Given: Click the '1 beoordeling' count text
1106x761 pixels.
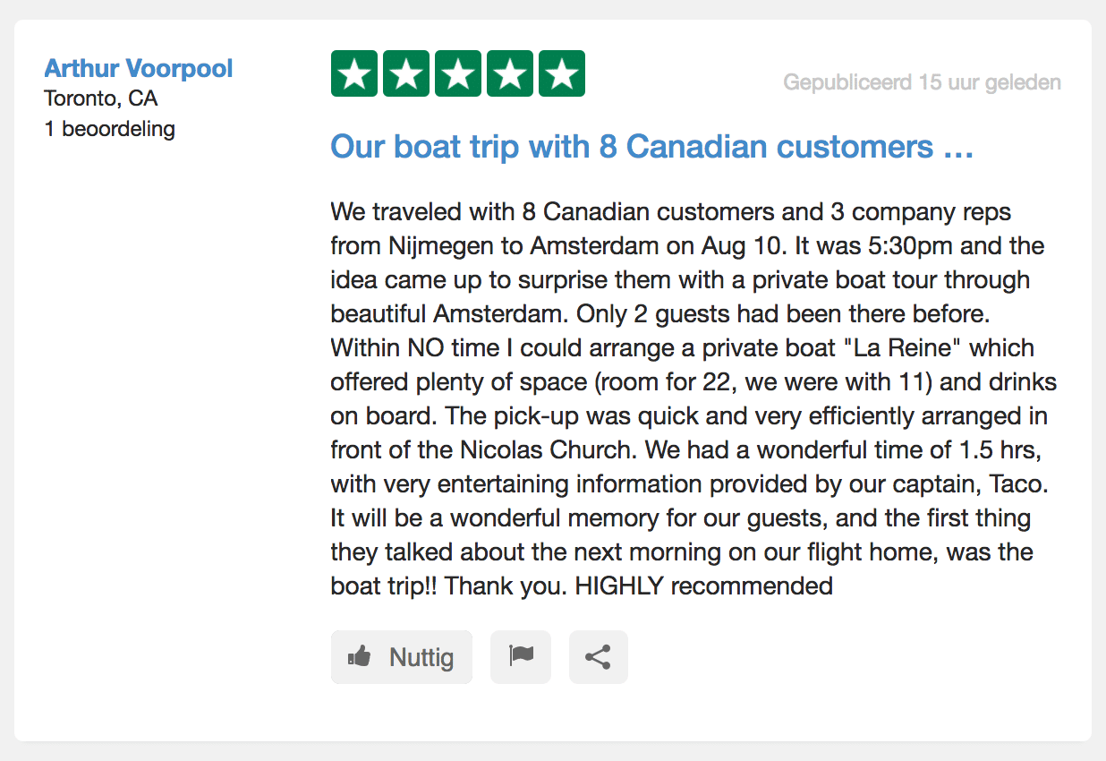Looking at the screenshot, I should click(109, 129).
